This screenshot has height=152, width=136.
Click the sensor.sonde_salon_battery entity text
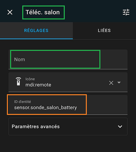tap(46, 108)
